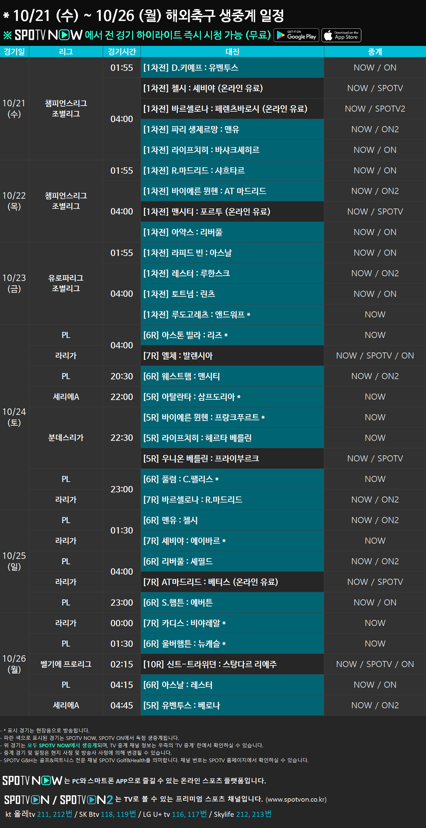
Task: Click the SPOTV NOW logo in header
Action: (48, 35)
